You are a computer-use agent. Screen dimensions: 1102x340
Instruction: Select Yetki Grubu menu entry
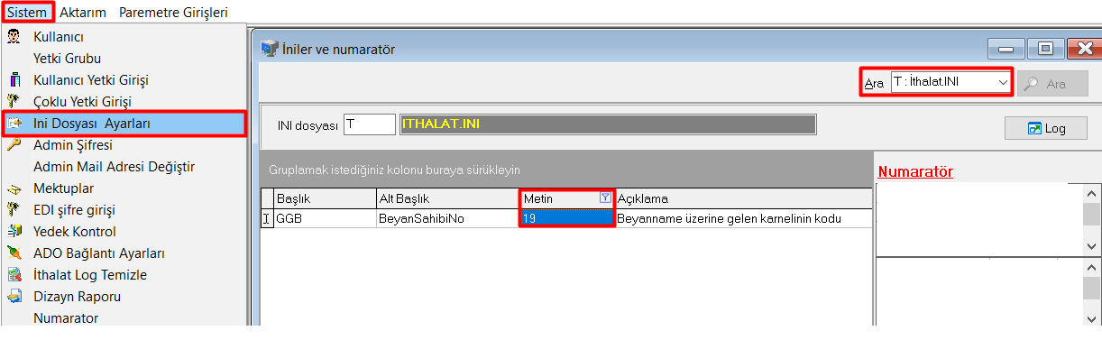(67, 59)
